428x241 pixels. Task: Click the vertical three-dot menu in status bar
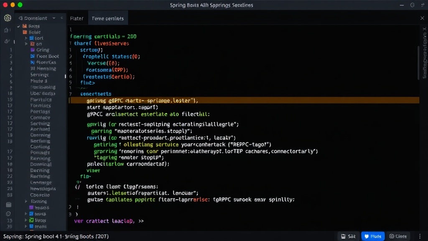point(420,236)
